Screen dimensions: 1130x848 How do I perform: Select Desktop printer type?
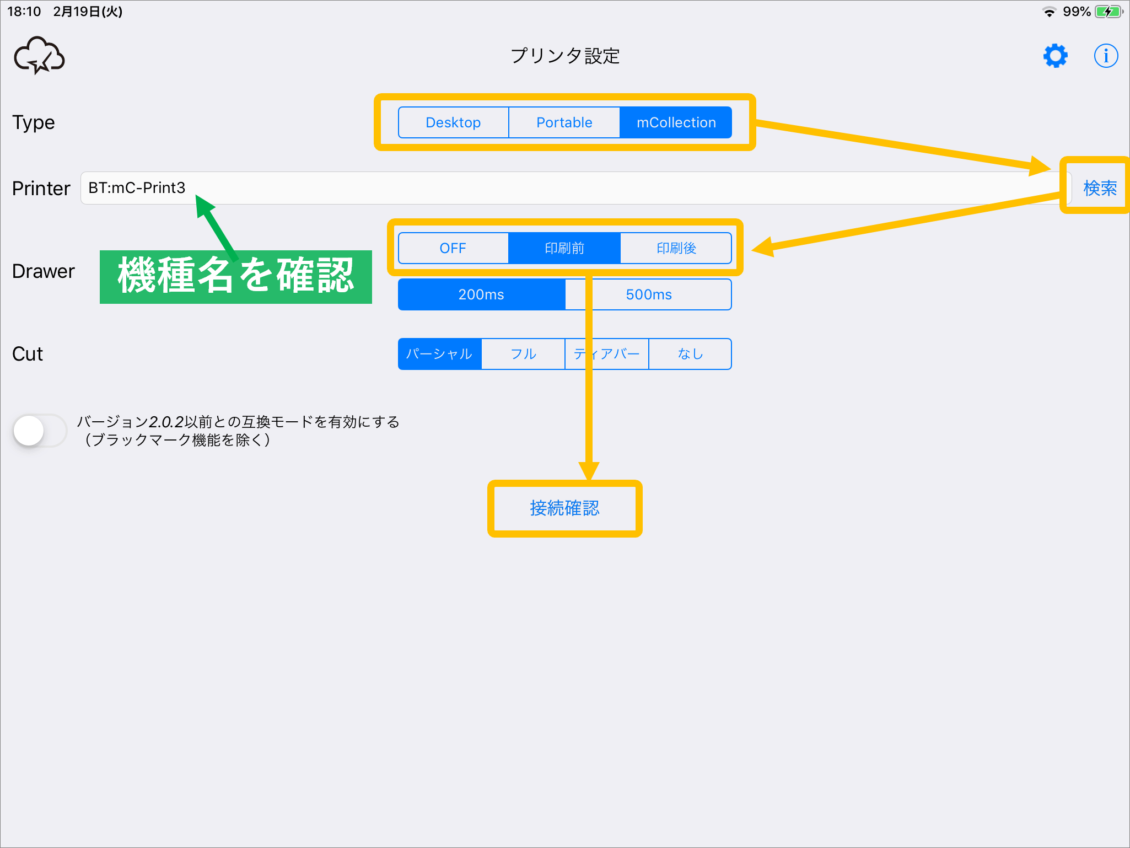tap(453, 122)
